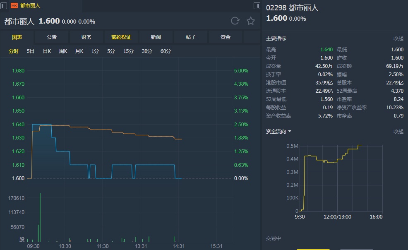This screenshot has width=408, height=250.
Task: Switch chart to 日K view
Action: click(47, 51)
